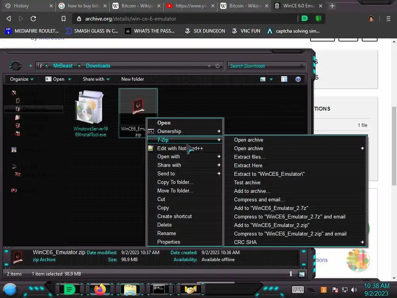This screenshot has width=397, height=298.
Task: Open Explorer help question mark icon
Action: pyautogui.click(x=298, y=79)
